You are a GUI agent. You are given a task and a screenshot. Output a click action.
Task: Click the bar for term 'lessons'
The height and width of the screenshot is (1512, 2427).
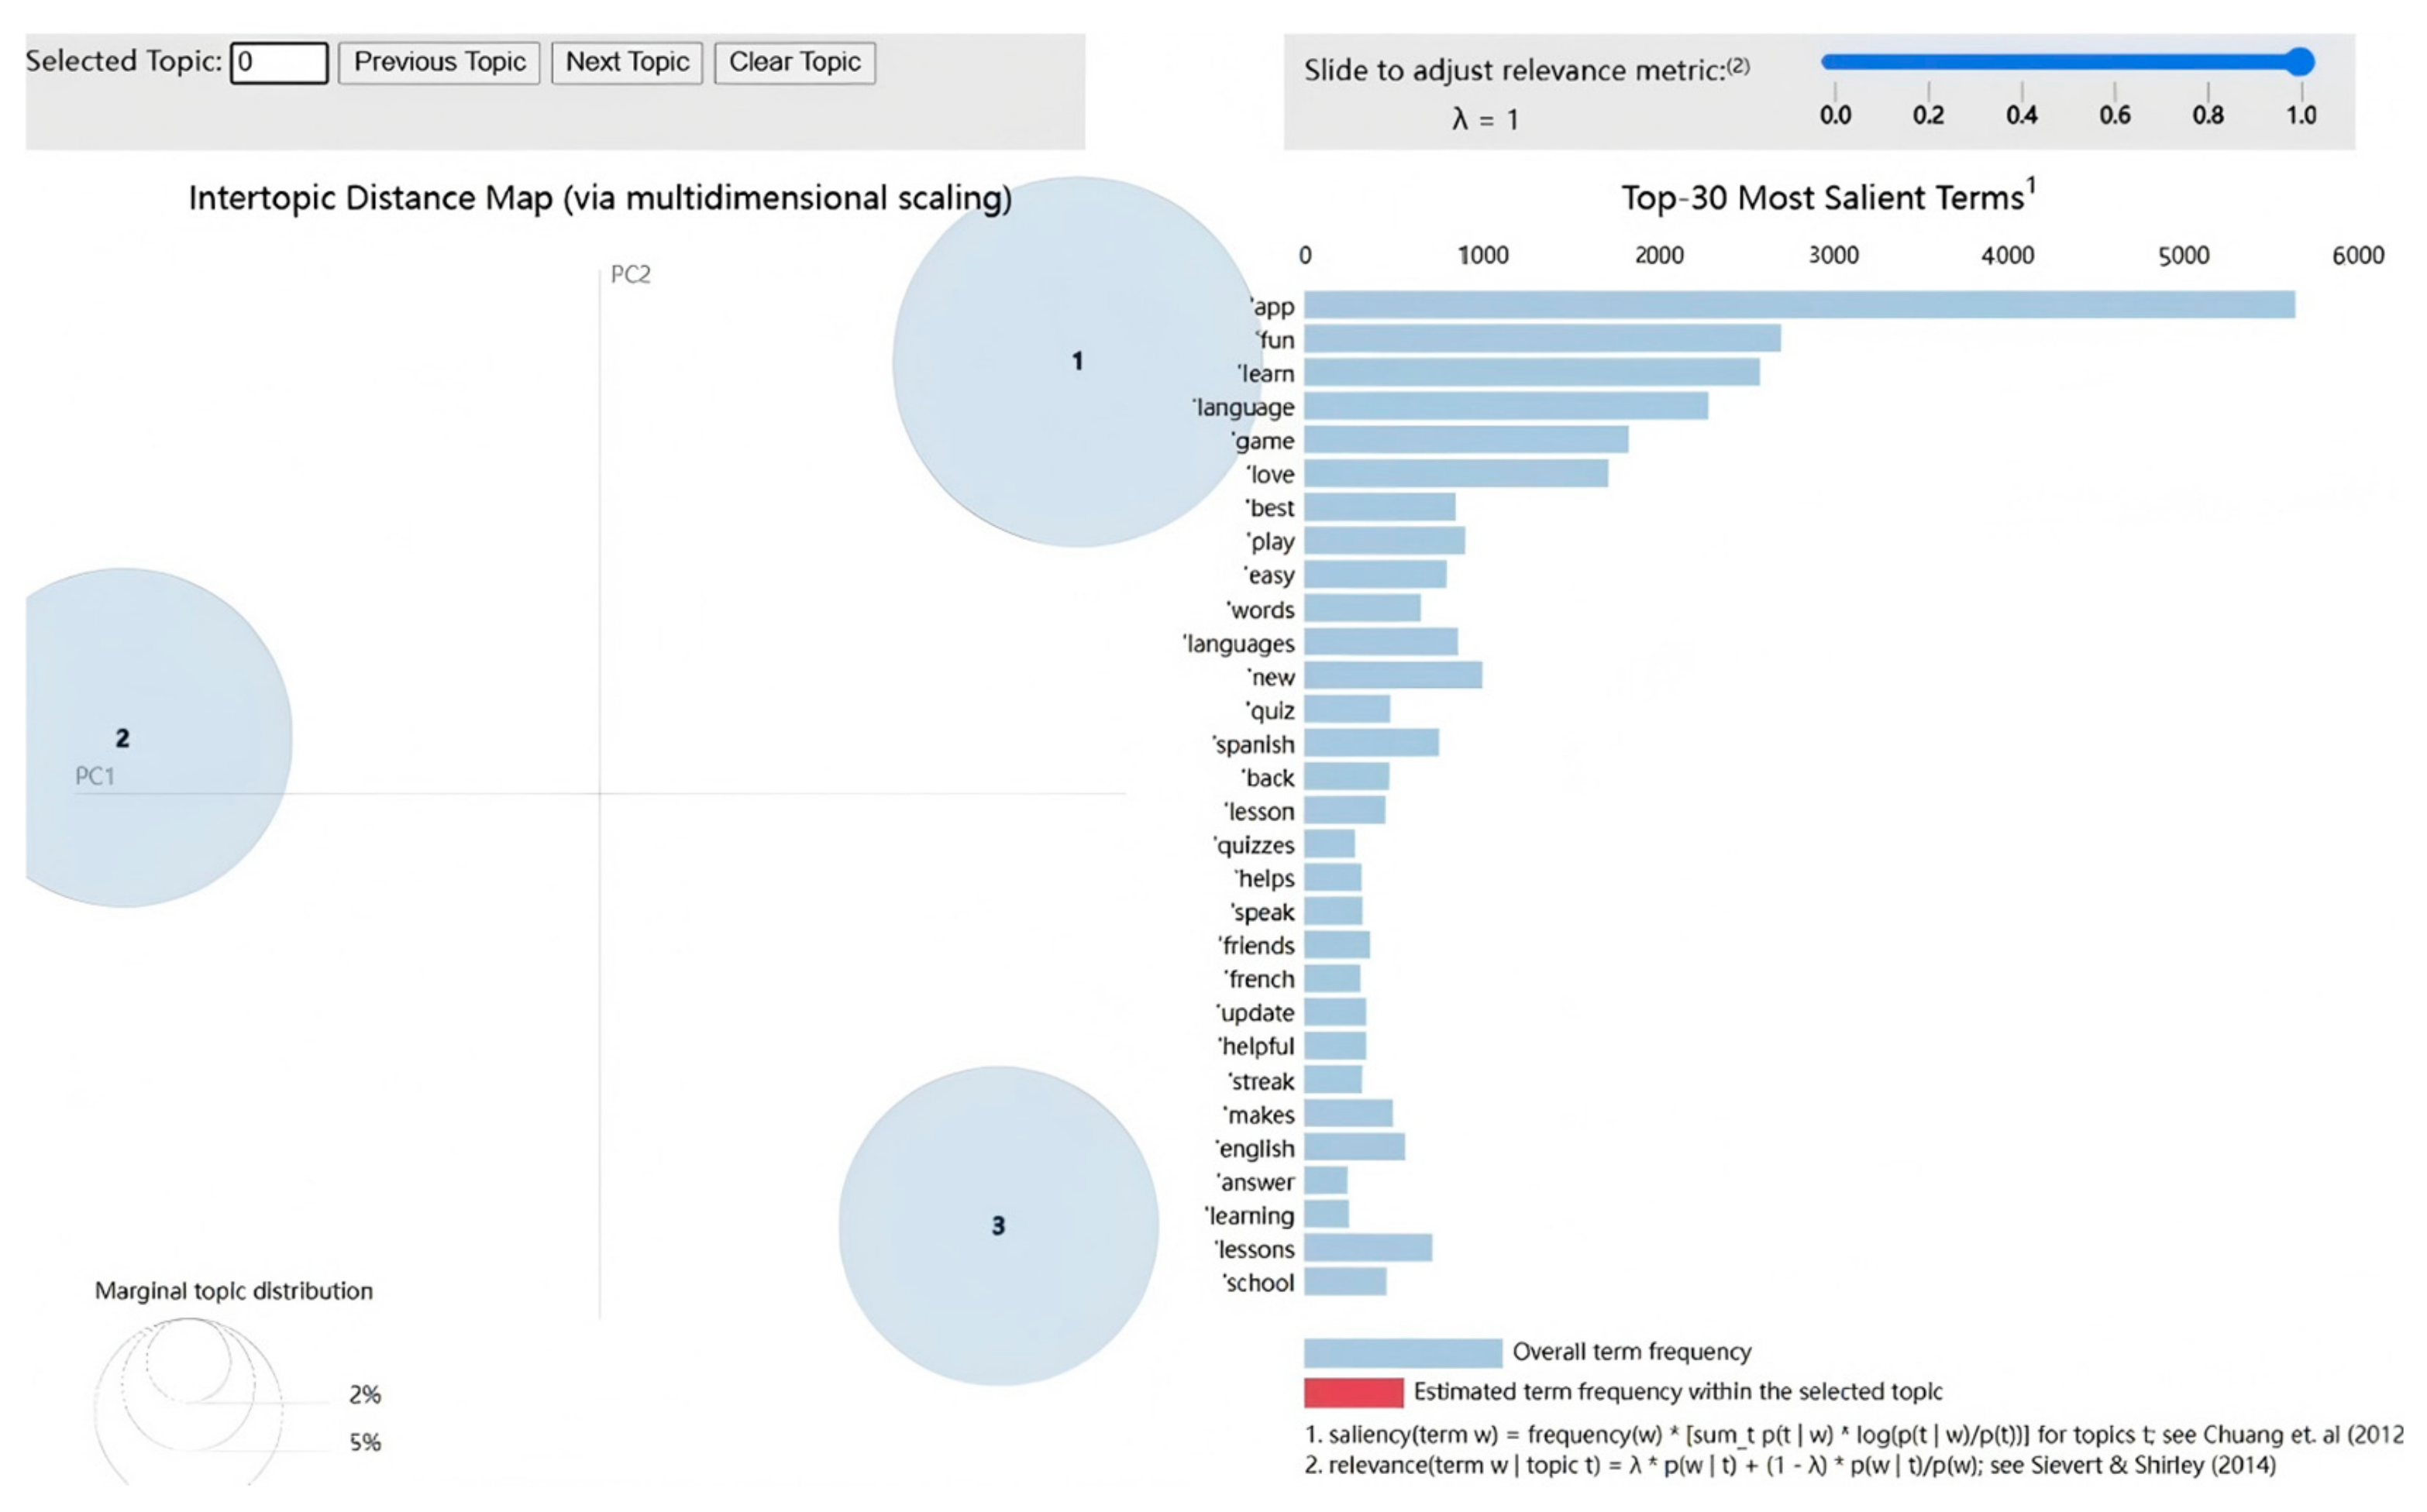pos(1368,1248)
